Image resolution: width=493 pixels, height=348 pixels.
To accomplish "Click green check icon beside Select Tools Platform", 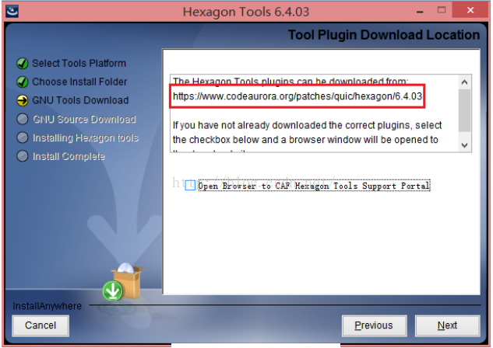I will (x=23, y=64).
